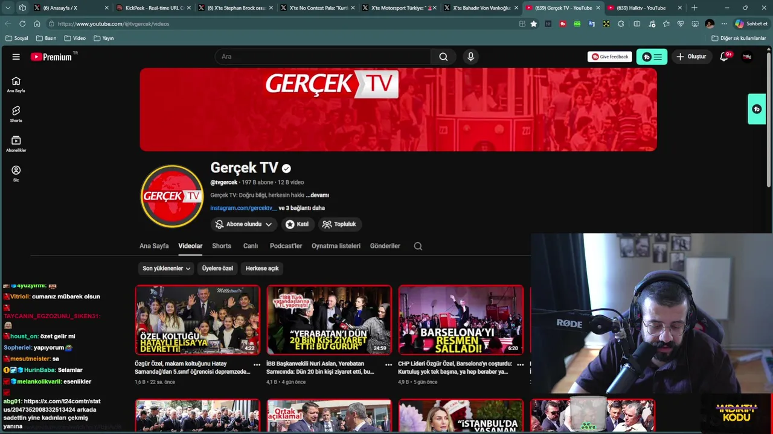
Task: Open the Basın bookmarks folder
Action: click(47, 38)
